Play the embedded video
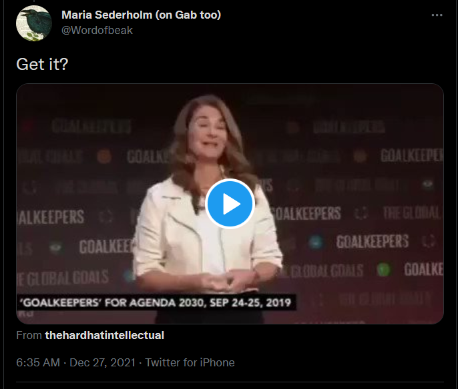458x389 pixels. [230, 204]
